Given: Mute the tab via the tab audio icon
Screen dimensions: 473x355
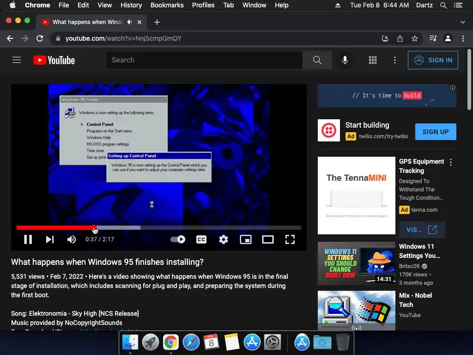Looking at the screenshot, I should point(130,22).
